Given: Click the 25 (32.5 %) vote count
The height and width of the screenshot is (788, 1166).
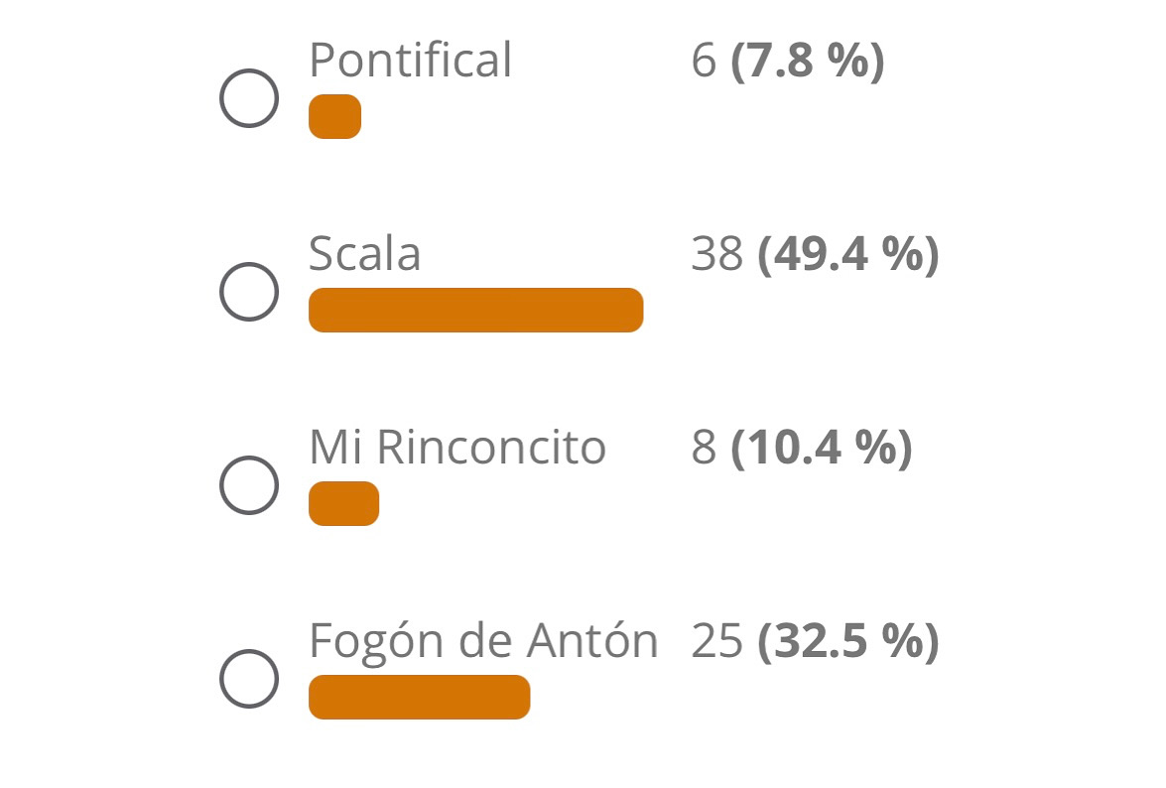Looking at the screenshot, I should click(815, 641).
